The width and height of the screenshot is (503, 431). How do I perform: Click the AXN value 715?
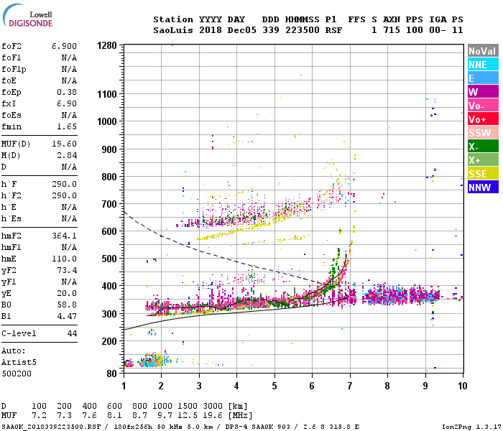[x=392, y=30]
